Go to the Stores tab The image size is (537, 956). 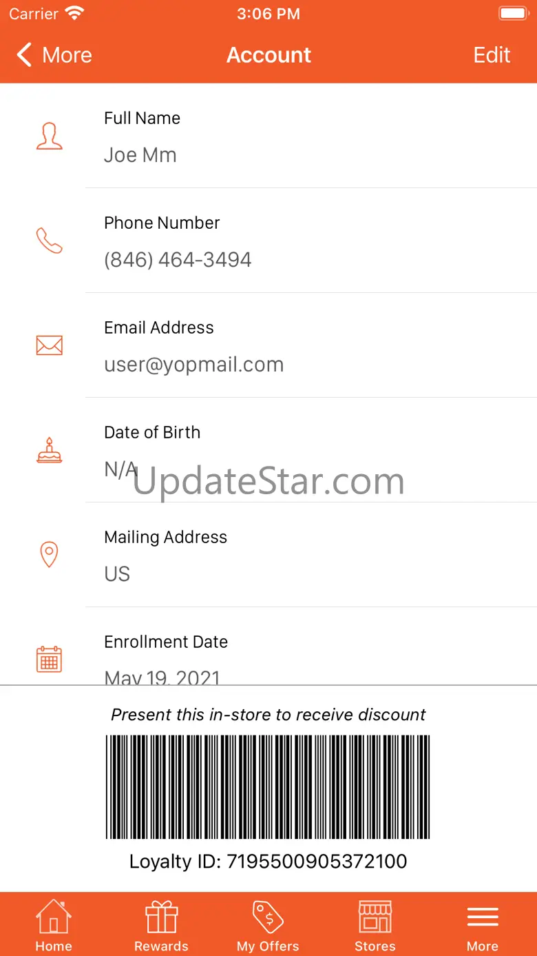pyautogui.click(x=375, y=926)
